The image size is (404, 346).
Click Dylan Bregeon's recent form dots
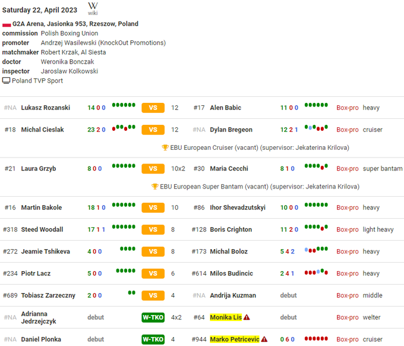click(x=316, y=128)
